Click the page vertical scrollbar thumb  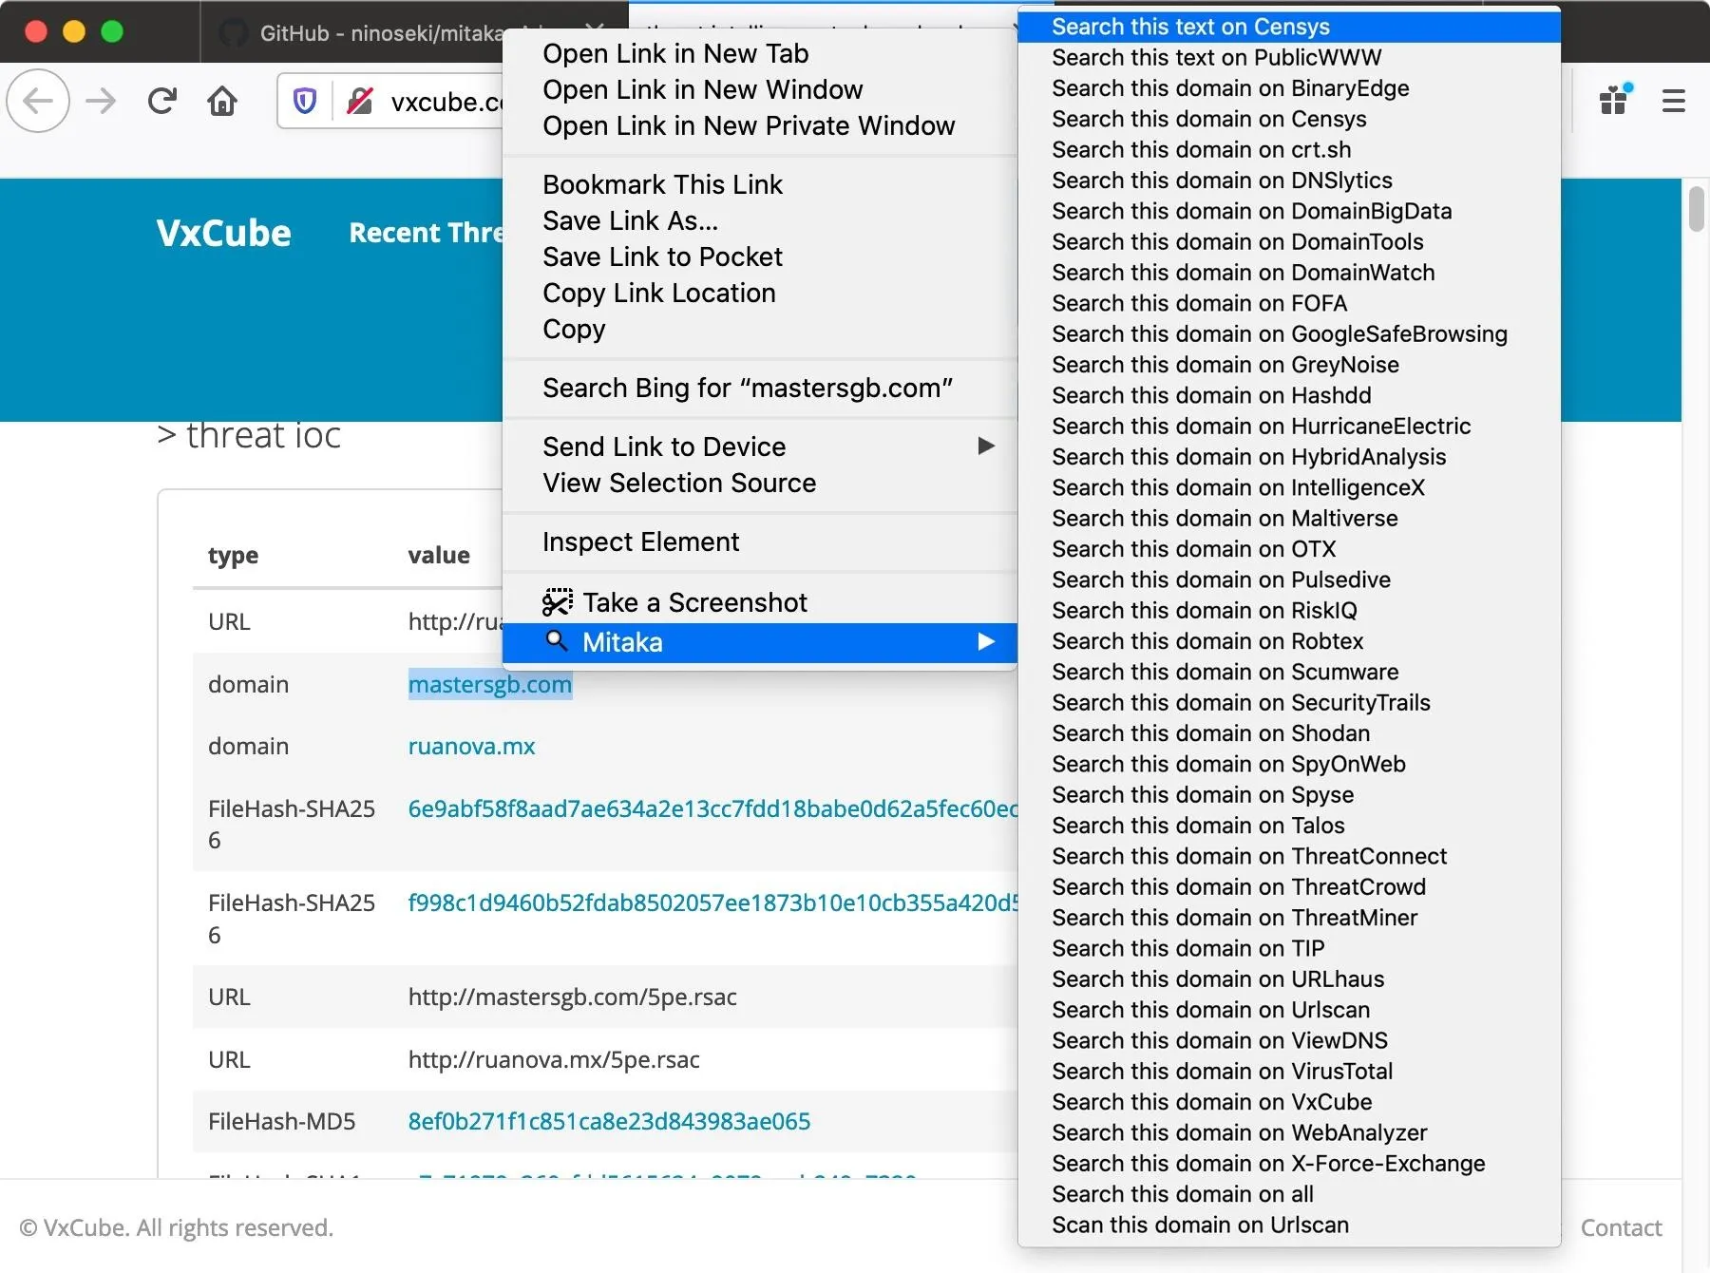click(1696, 209)
